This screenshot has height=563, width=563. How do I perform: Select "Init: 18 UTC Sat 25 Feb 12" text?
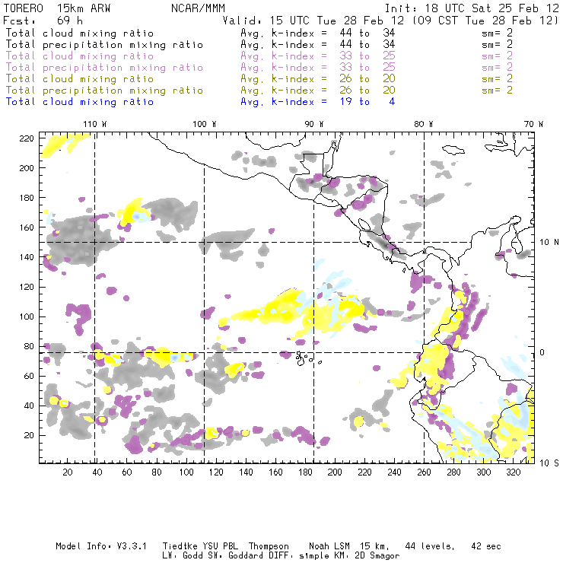pyautogui.click(x=472, y=8)
